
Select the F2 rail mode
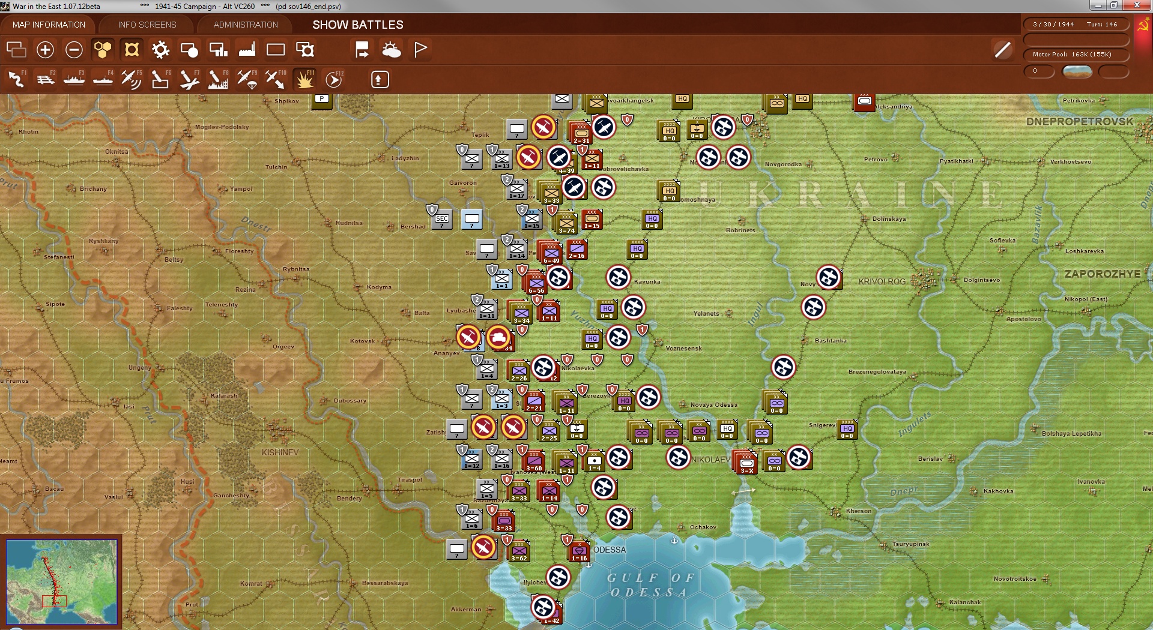(x=46, y=79)
